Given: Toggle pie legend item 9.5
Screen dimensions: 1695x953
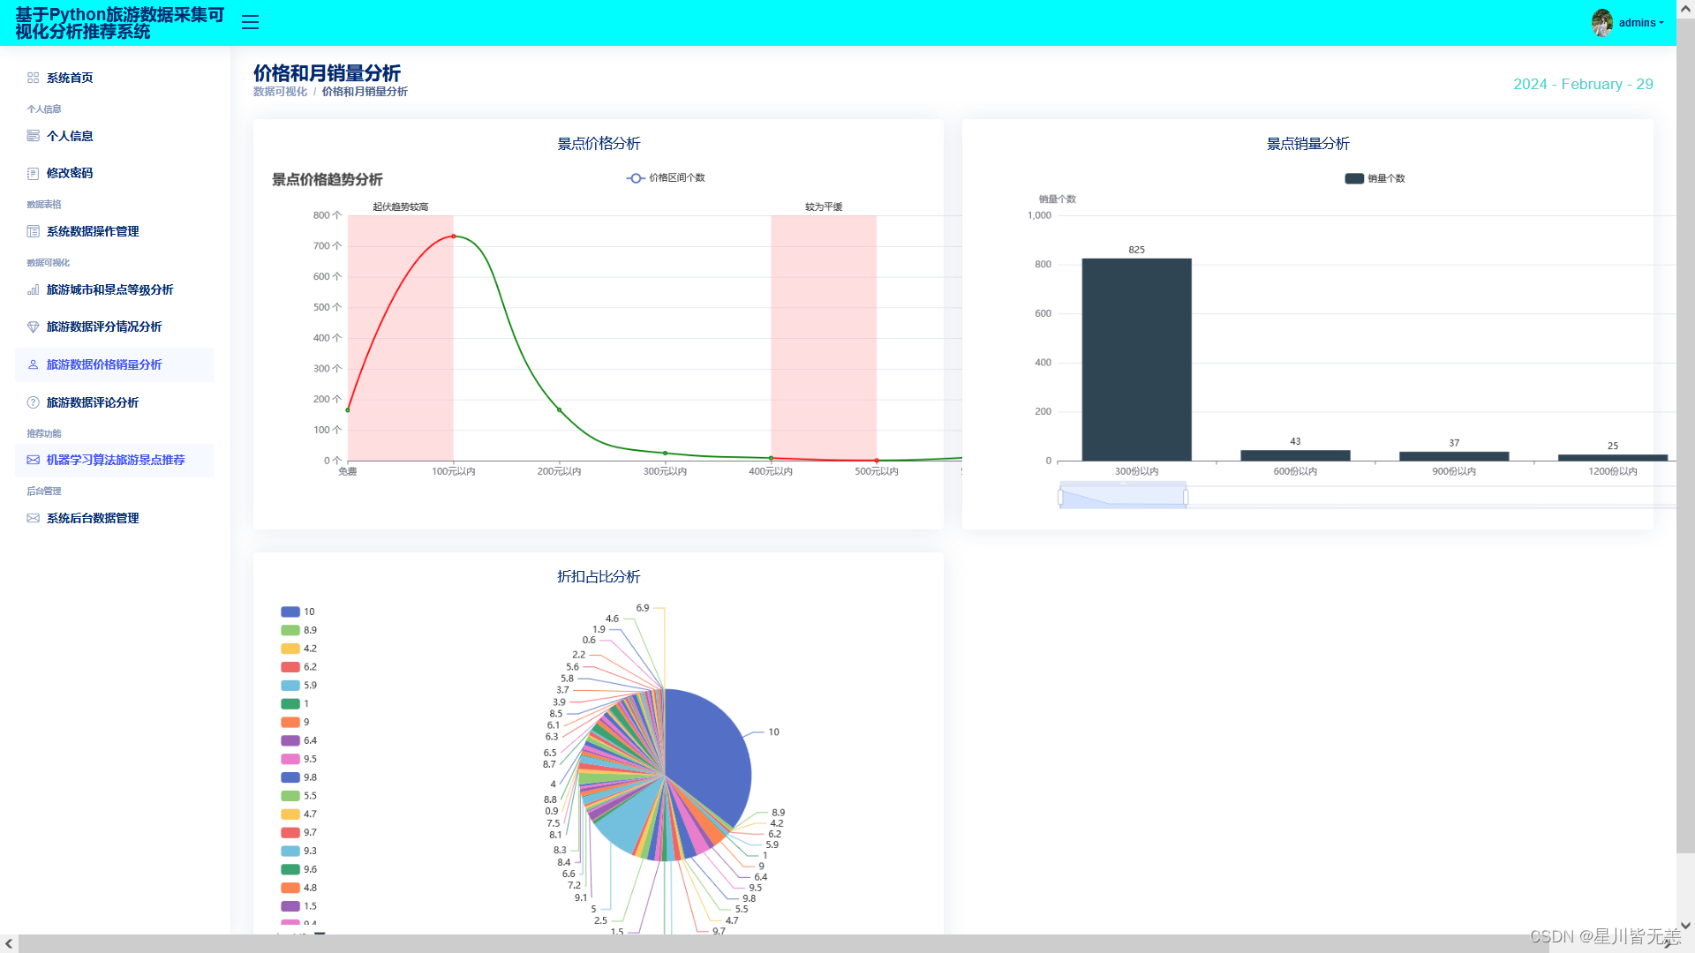Looking at the screenshot, I should point(298,759).
